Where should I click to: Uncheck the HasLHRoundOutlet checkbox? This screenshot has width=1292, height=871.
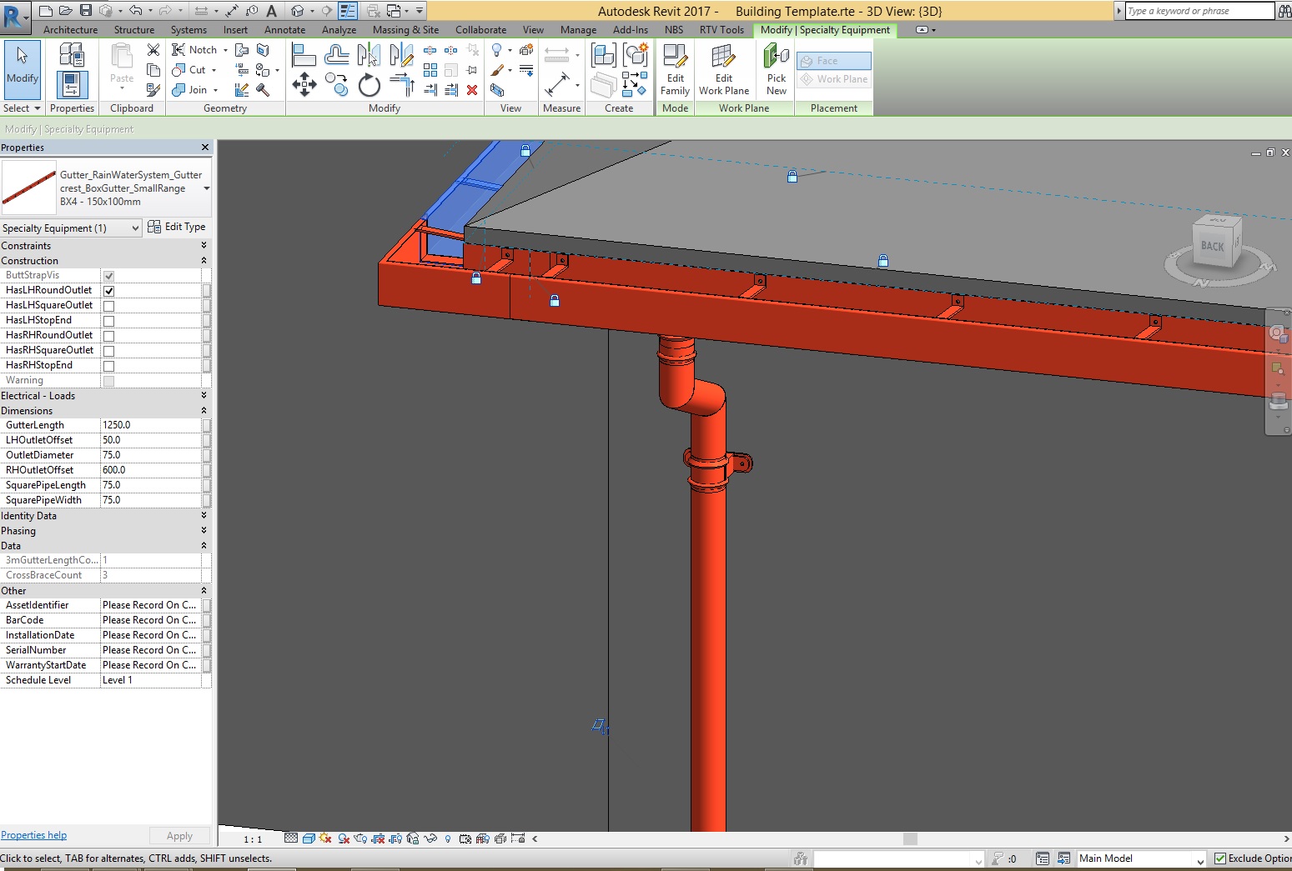pos(108,291)
